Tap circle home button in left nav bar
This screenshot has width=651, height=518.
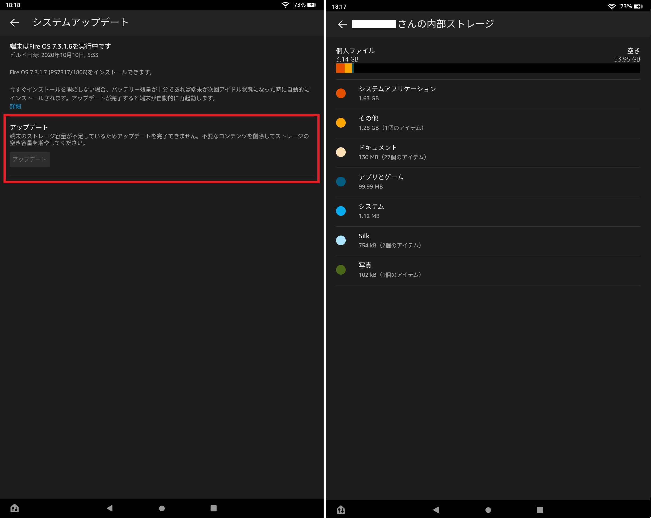click(x=162, y=508)
